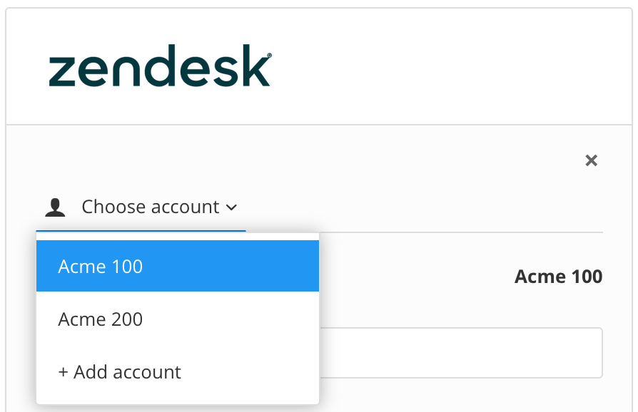The image size is (638, 412).
Task: Click the Choose account text label
Action: click(x=150, y=206)
